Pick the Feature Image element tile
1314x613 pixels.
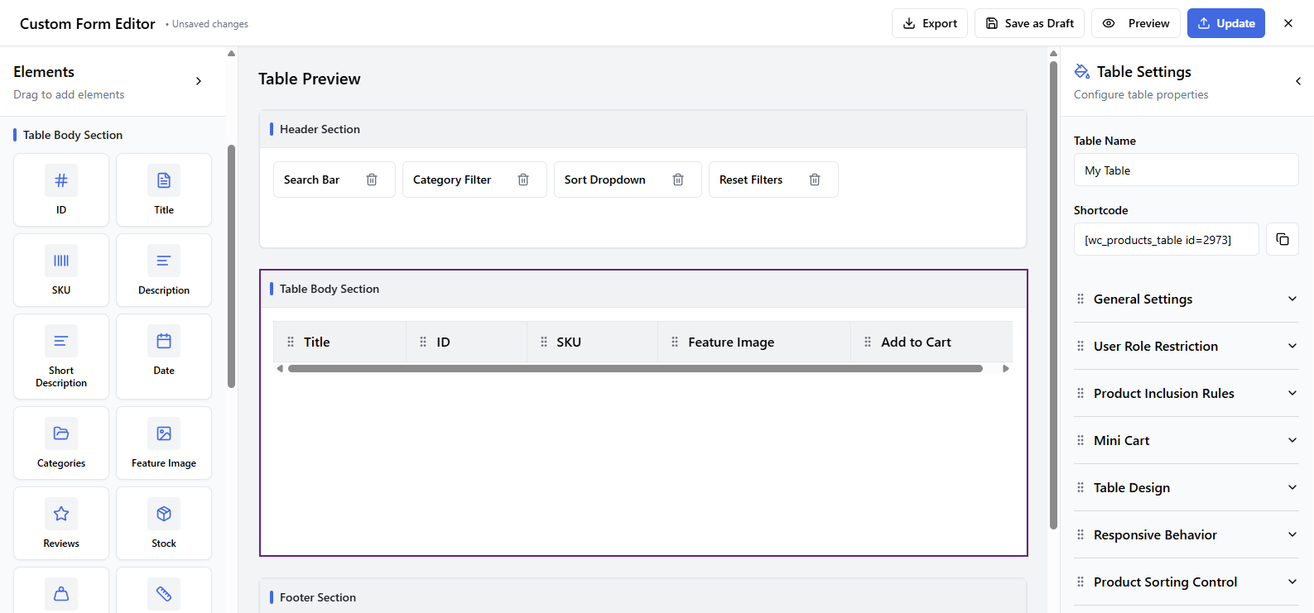point(164,443)
